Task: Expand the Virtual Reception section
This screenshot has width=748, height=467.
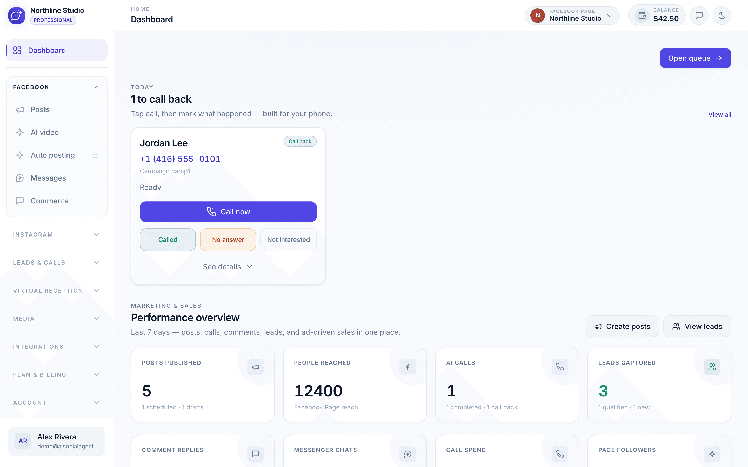Action: tap(57, 291)
